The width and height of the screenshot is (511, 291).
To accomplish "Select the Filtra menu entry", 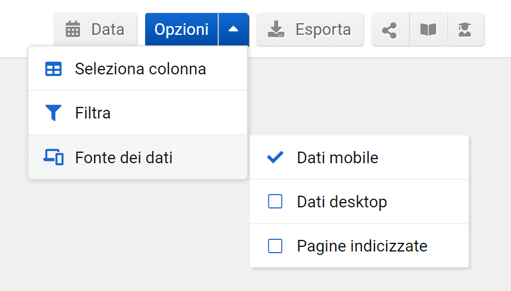I will coord(93,113).
